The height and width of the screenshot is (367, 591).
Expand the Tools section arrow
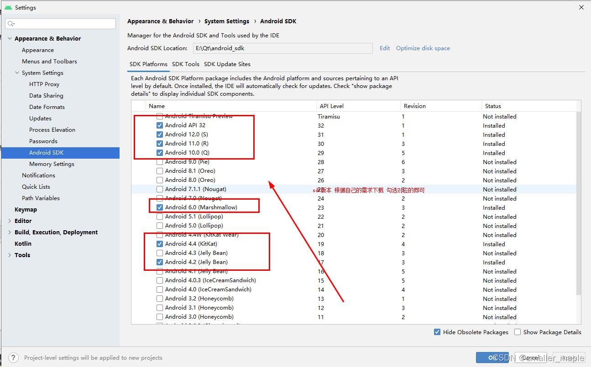pos(10,255)
